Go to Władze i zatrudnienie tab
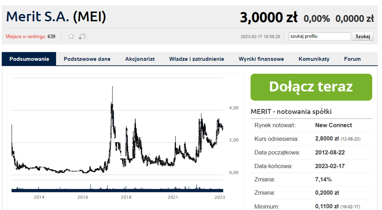Image resolution: width=382 pixels, height=210 pixels. 197,59
